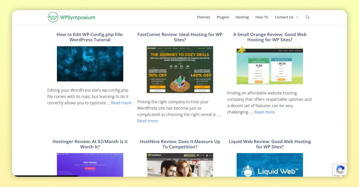Open the WordPress logo thumbnail image
Image resolution: width=359 pixels, height=187 pixels.
(90, 64)
